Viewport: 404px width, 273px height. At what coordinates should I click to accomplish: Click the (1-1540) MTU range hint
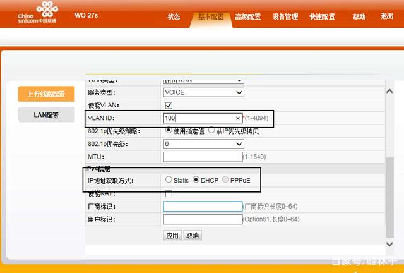(254, 157)
